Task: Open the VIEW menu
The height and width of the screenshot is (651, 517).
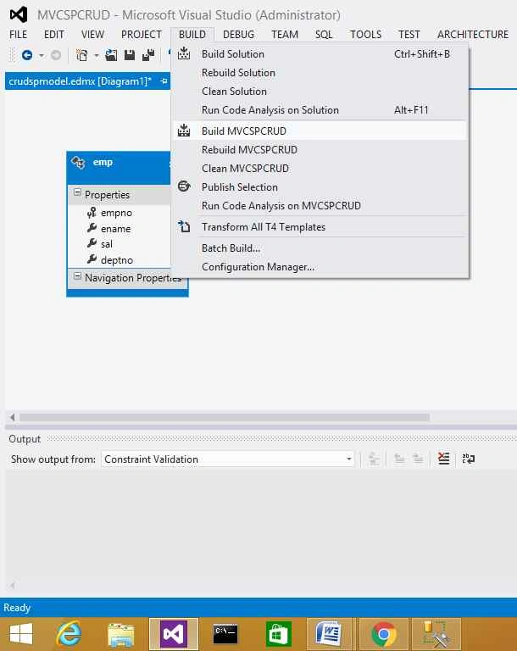Action: click(92, 35)
